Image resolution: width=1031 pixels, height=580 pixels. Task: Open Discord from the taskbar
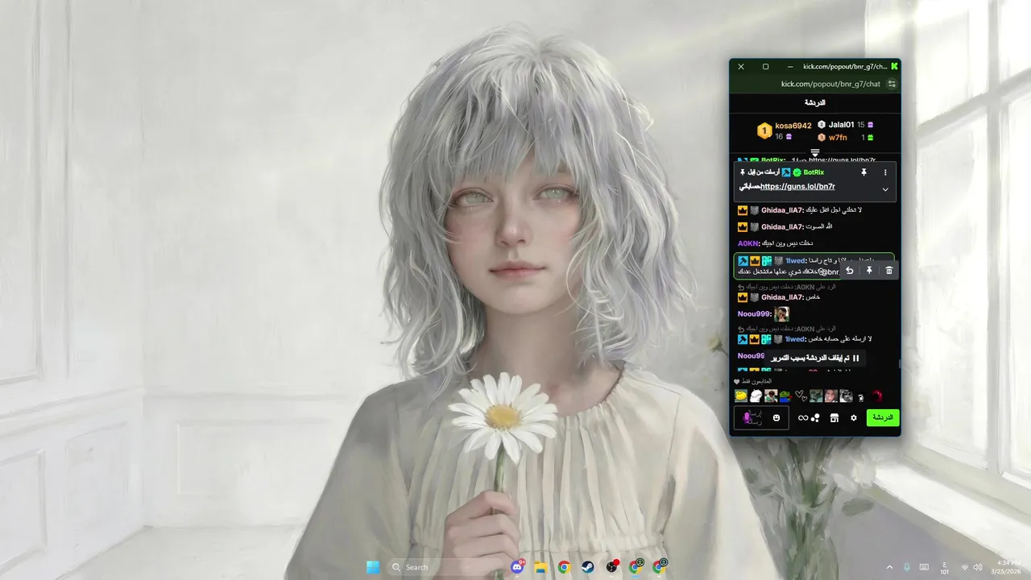click(x=517, y=567)
